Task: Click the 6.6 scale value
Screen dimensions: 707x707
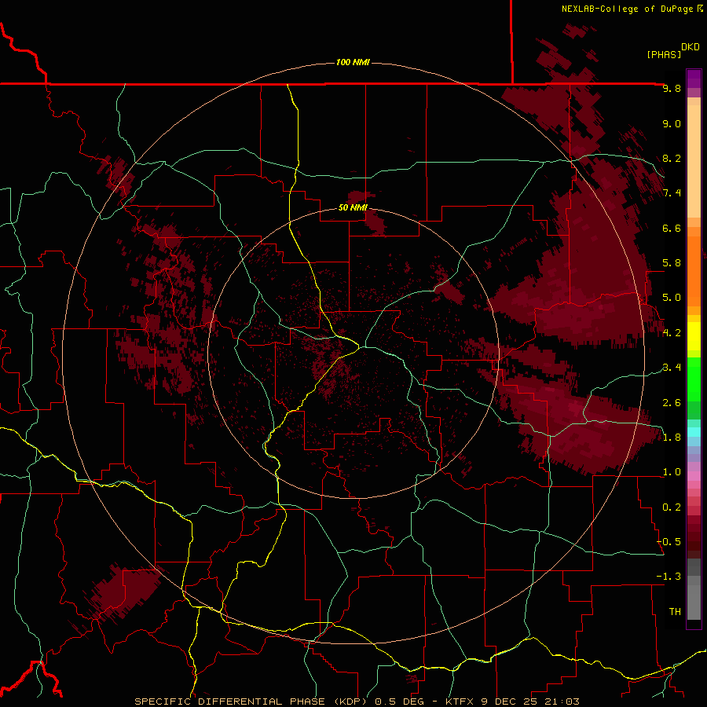Action: pos(672,228)
